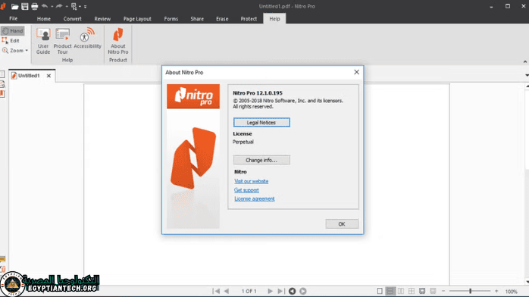Open the Forms tab
529x297 pixels.
tap(171, 19)
